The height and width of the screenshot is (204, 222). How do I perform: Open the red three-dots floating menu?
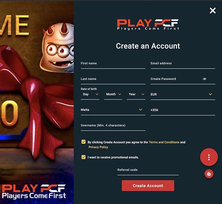pyautogui.click(x=209, y=157)
